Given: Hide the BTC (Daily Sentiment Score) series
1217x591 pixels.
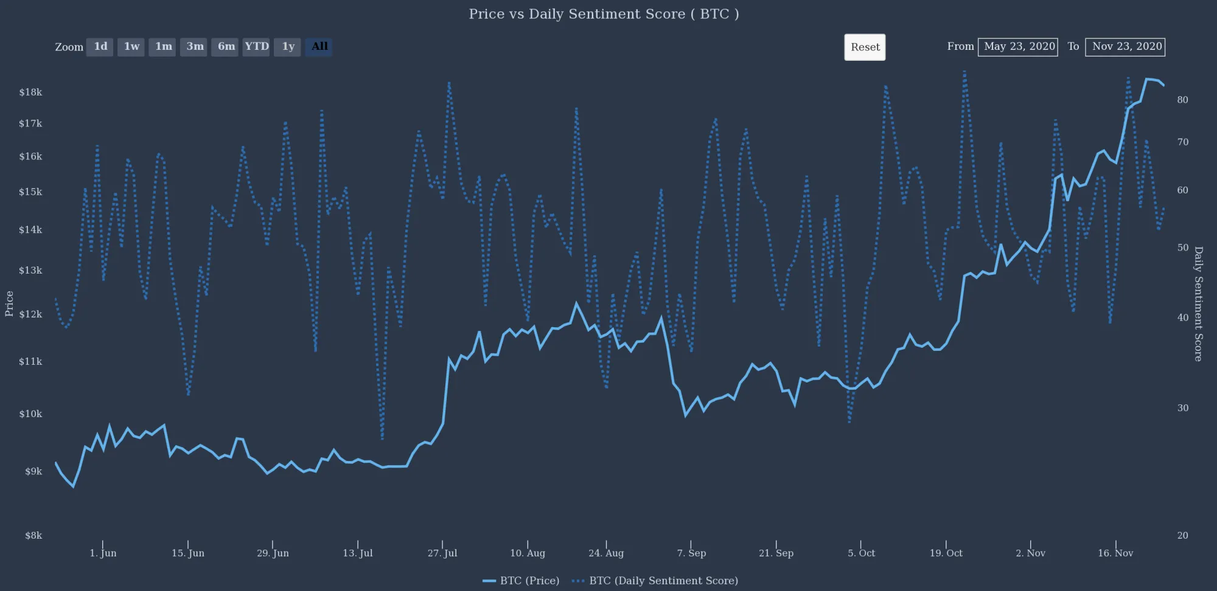Looking at the screenshot, I should [663, 581].
